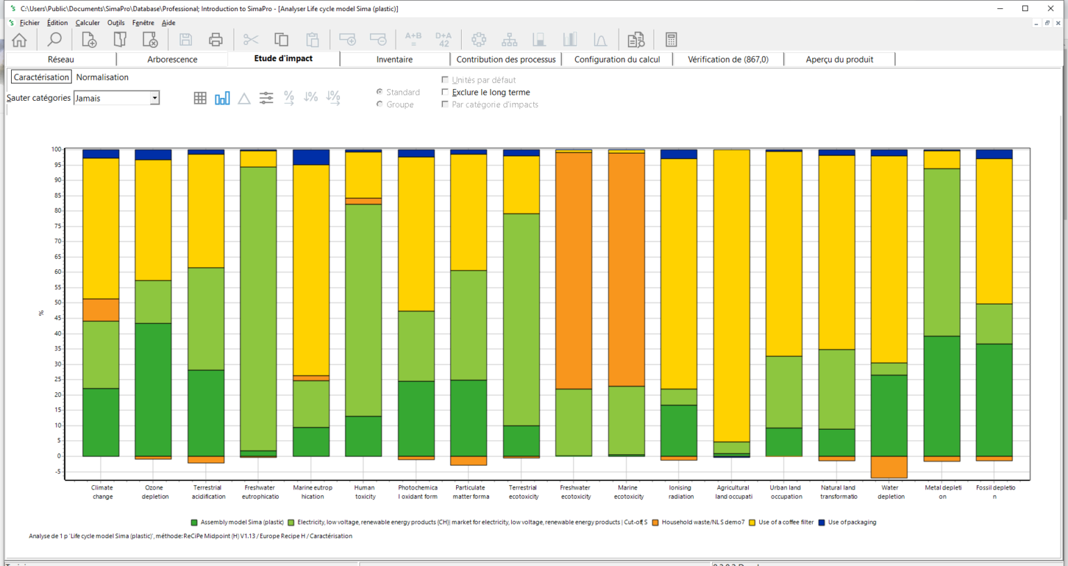
Task: Select the bar chart view icon
Action: [222, 98]
